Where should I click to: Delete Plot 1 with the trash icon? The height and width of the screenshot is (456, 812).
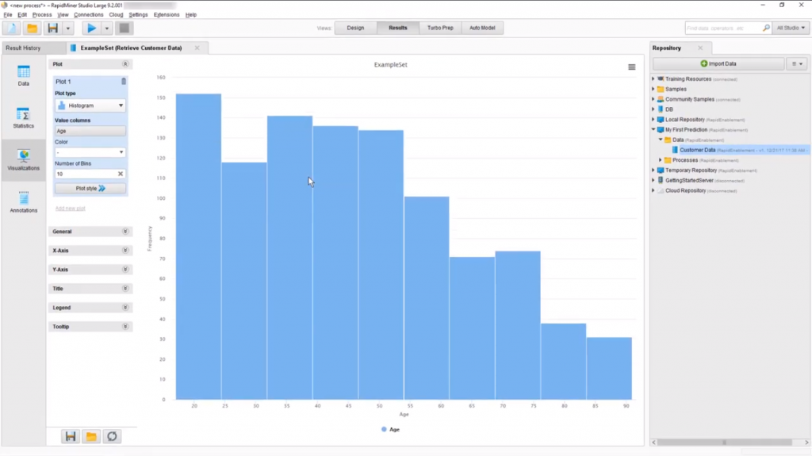click(x=123, y=82)
